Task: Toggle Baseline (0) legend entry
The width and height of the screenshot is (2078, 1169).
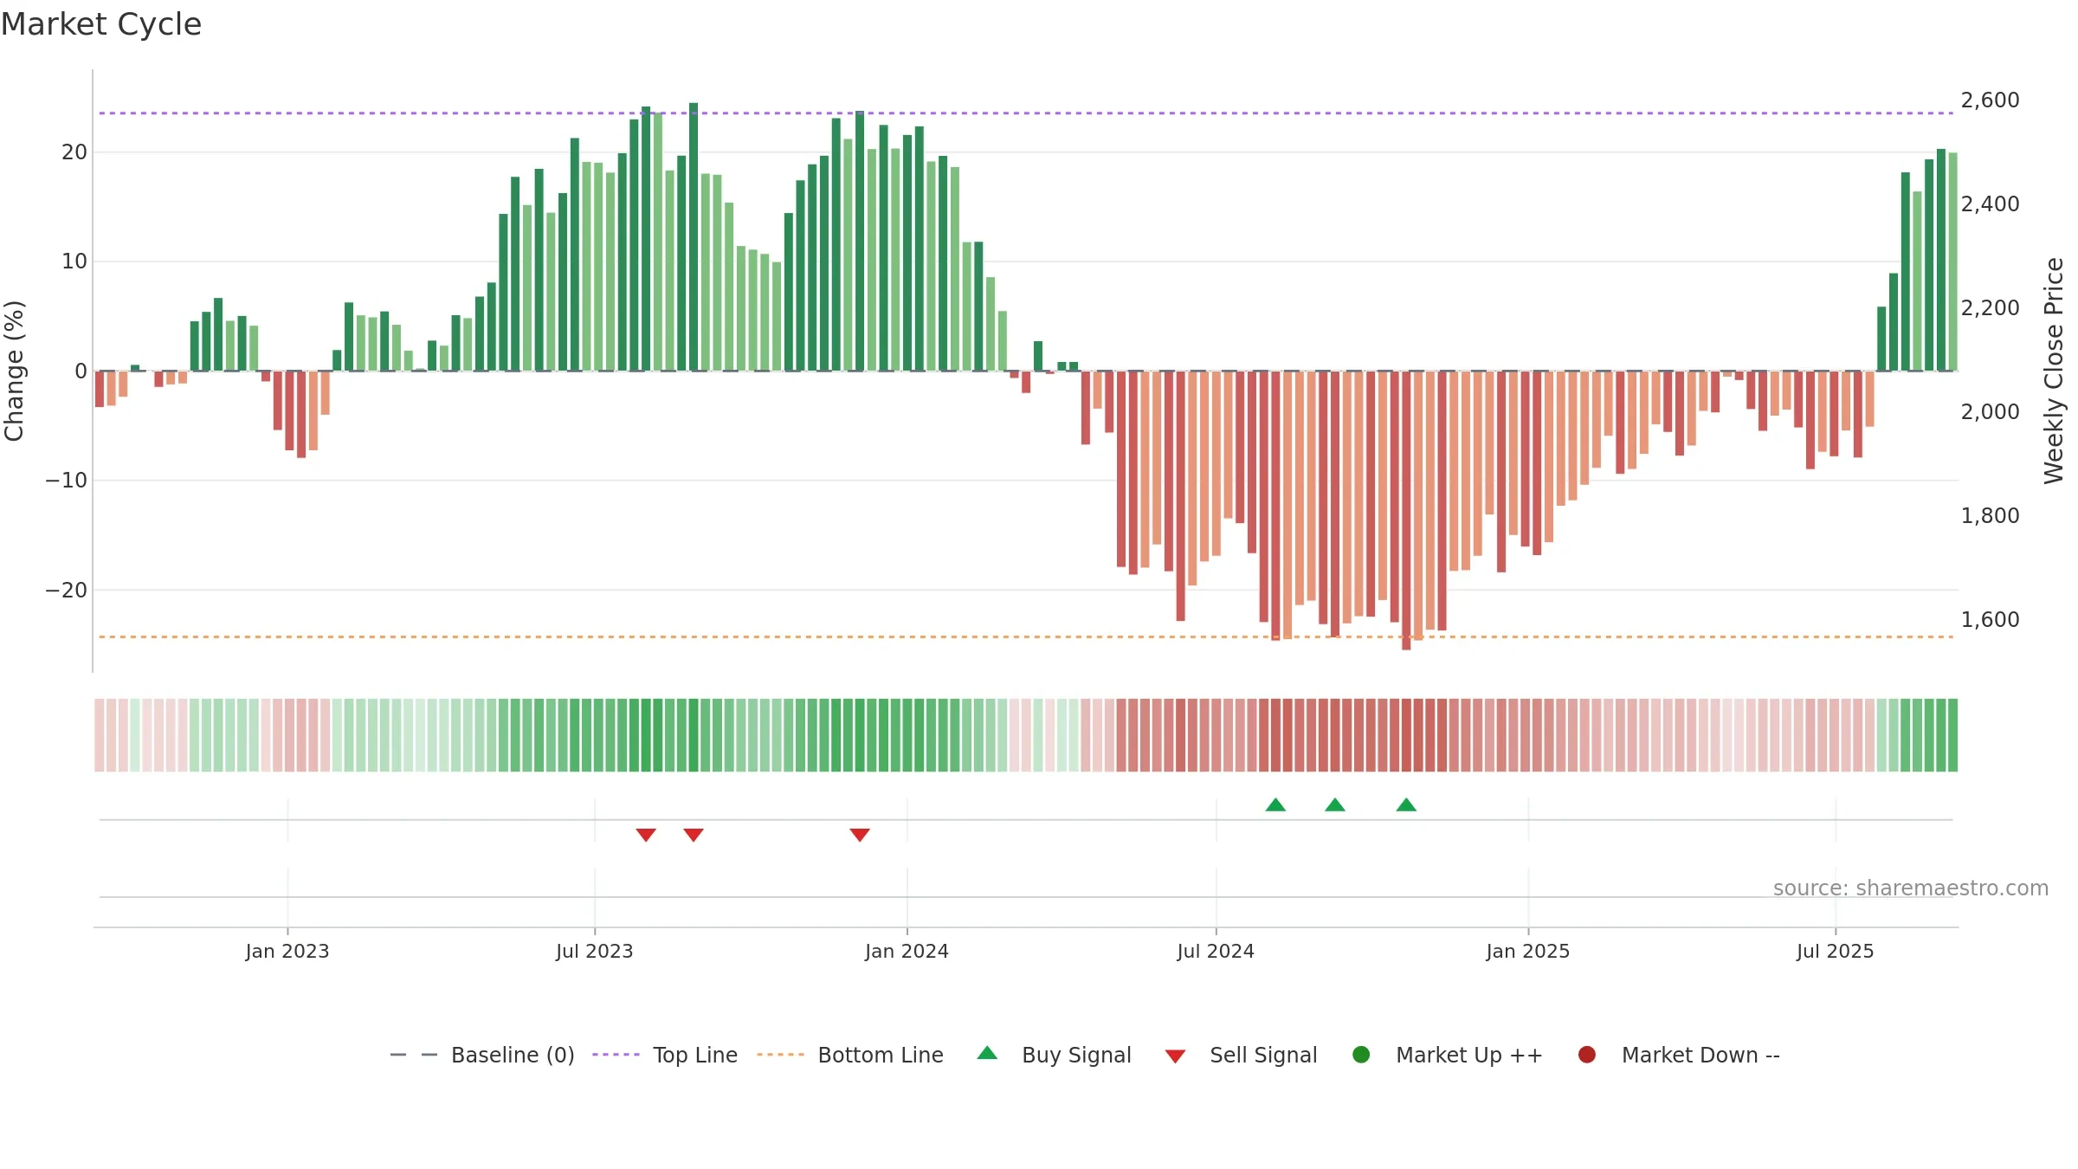Action: (482, 1055)
